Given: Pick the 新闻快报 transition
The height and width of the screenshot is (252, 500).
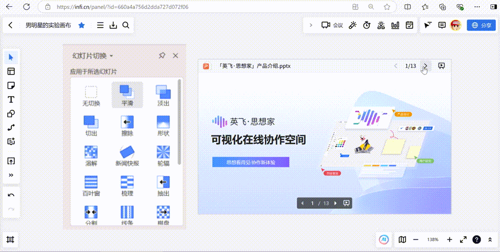Looking at the screenshot, I should (x=127, y=156).
